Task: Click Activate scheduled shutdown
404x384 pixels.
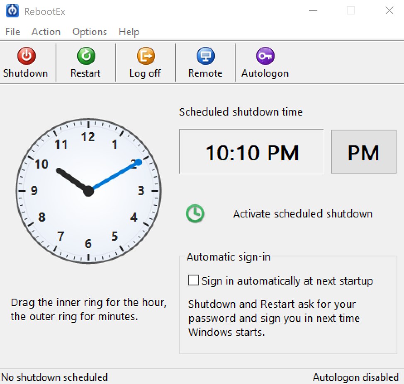Action: click(x=303, y=214)
